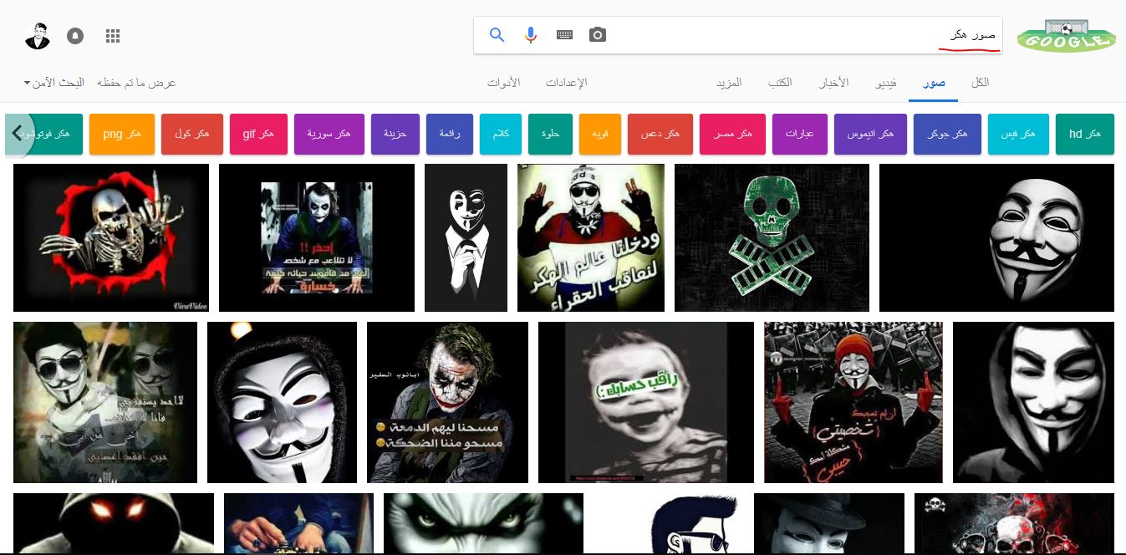Open the Google apps grid
The image size is (1126, 555).
coord(113,36)
